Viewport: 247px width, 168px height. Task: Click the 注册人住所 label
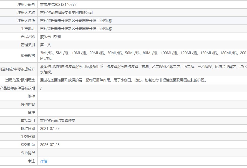[x=26, y=21]
